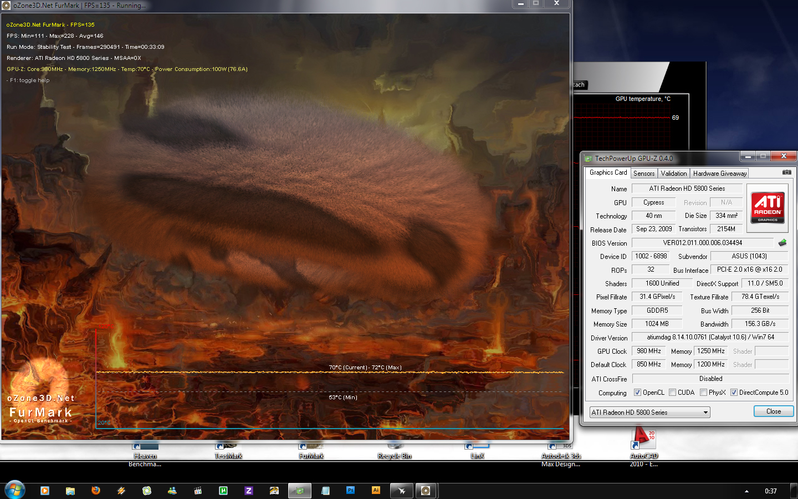Save the BIOS using the chip icon

(782, 243)
